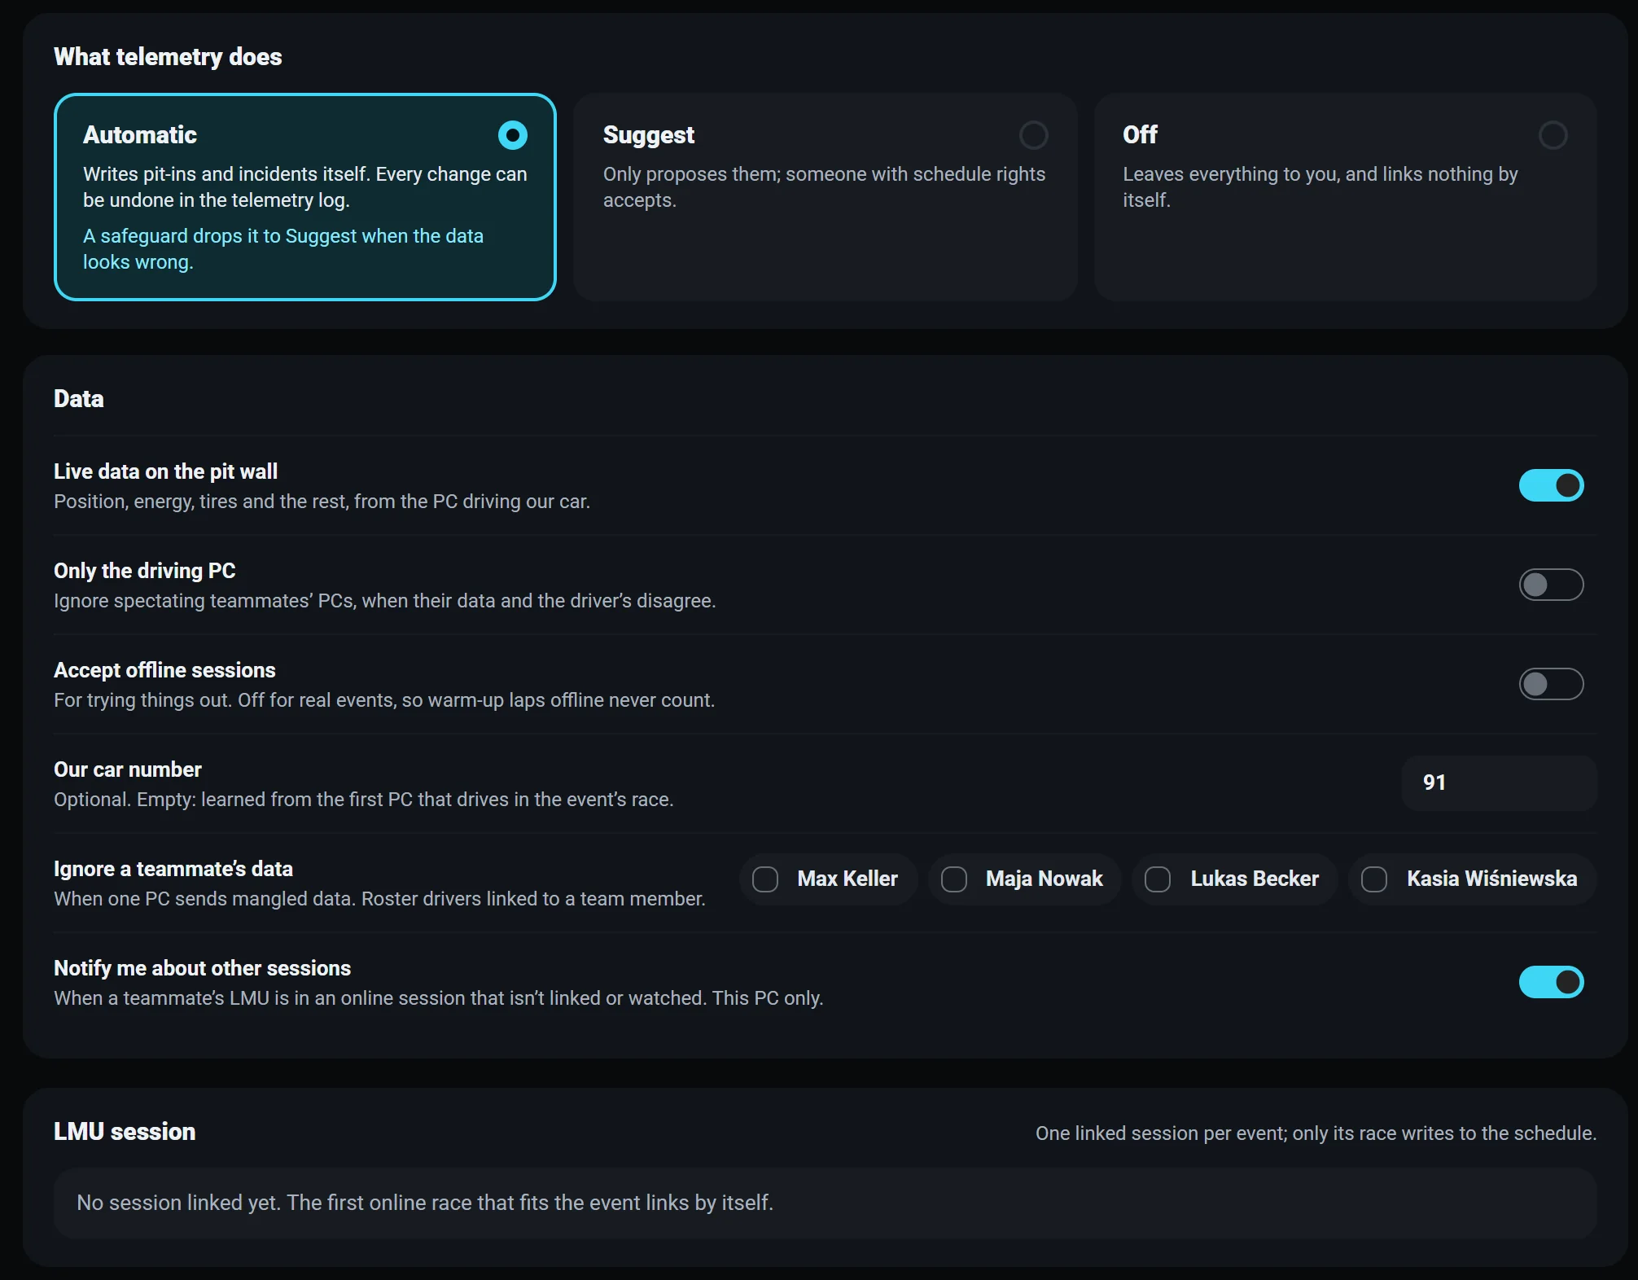1638x1280 pixels.
Task: Select the Automatic telemetry mode radio button
Action: [x=512, y=135]
